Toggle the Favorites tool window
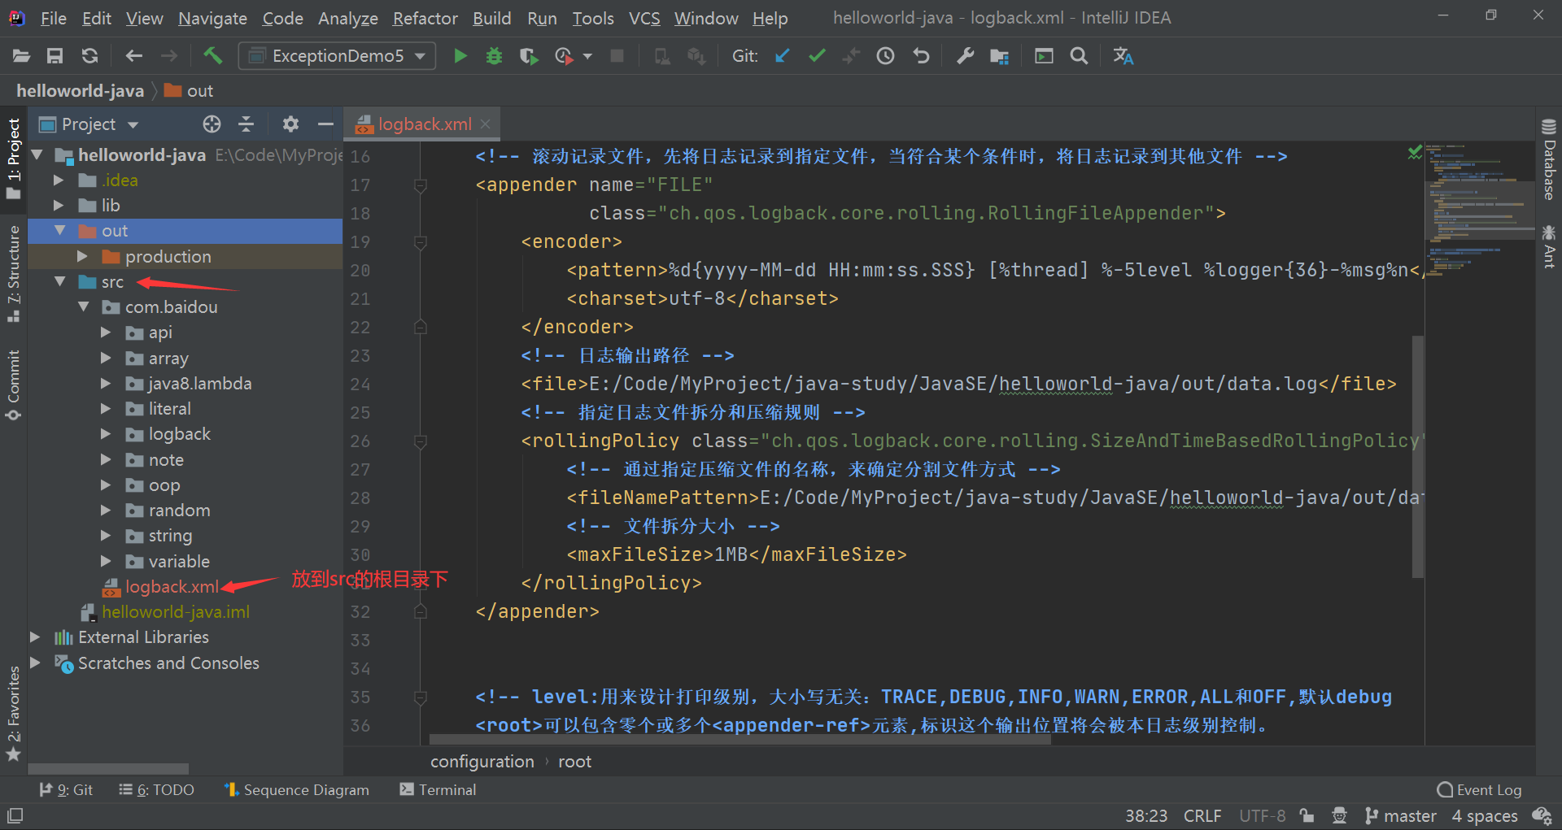The width and height of the screenshot is (1562, 830). [13, 713]
